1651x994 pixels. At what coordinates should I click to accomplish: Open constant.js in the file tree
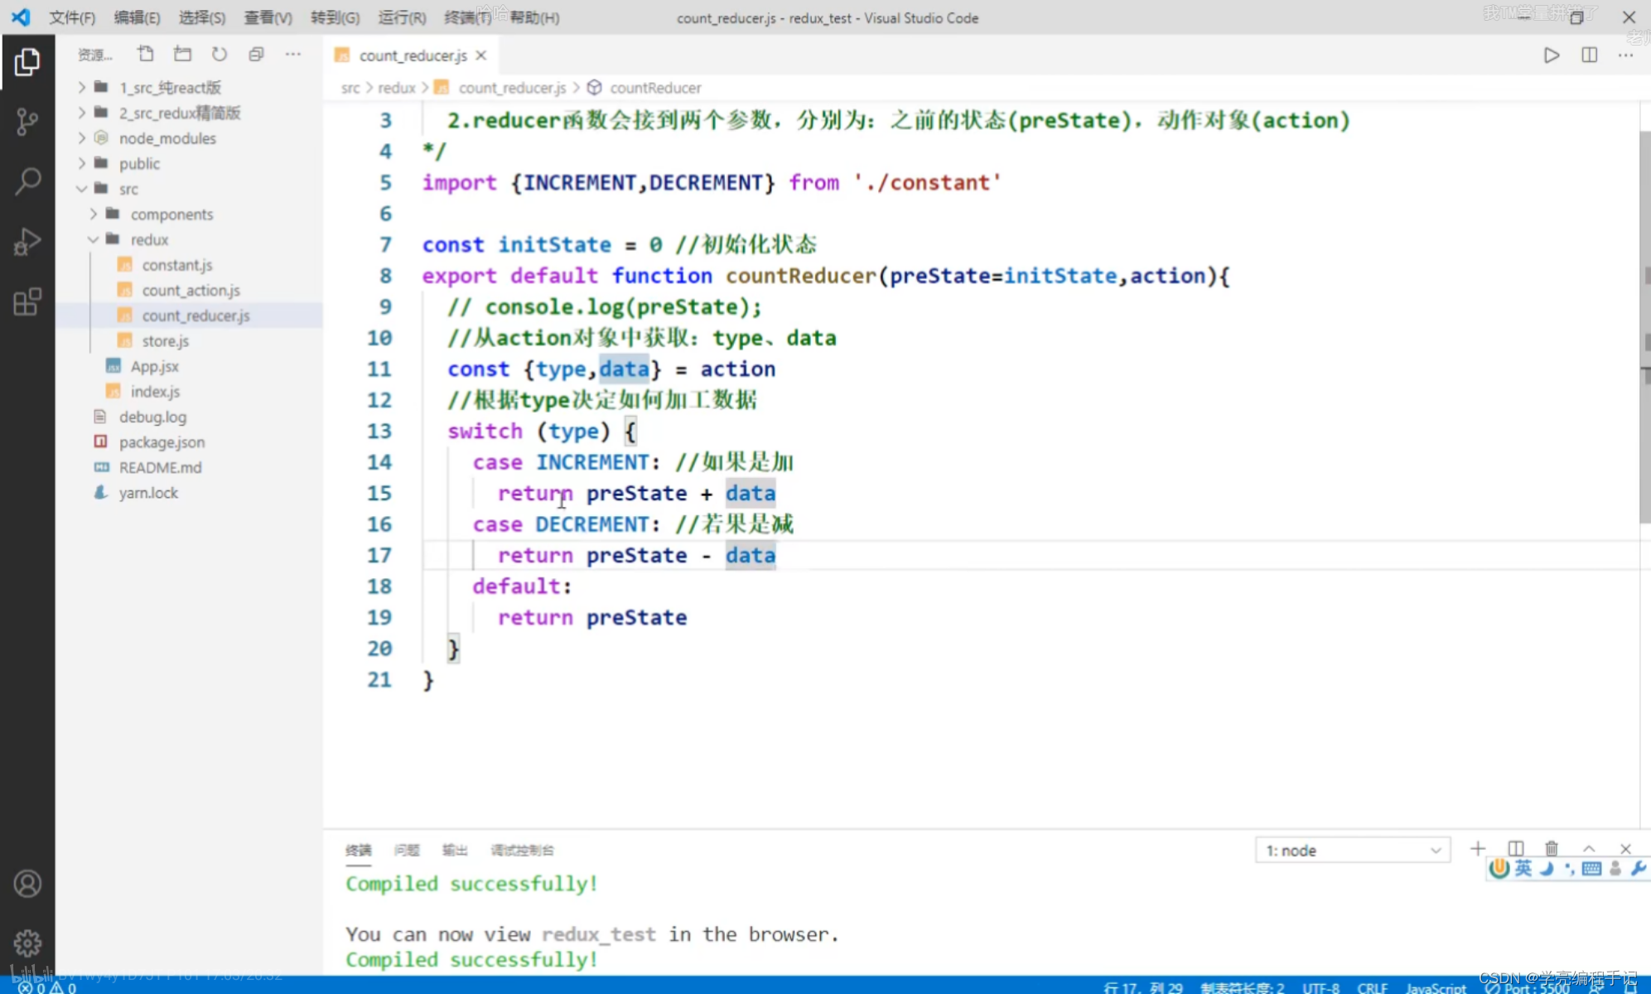[189, 265]
